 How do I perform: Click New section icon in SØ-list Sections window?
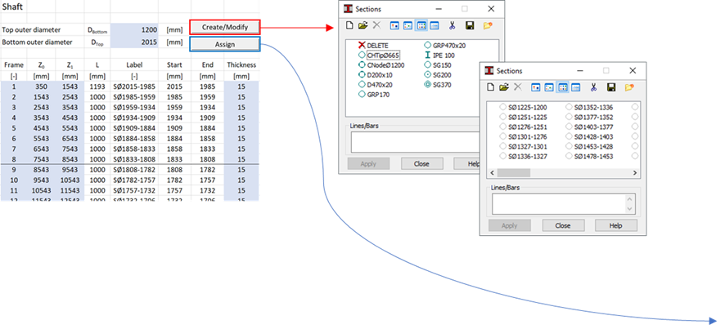tap(491, 87)
